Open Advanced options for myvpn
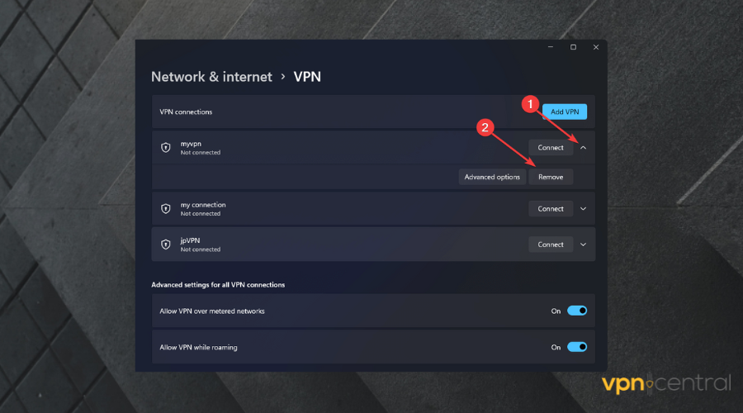The image size is (743, 413). pyautogui.click(x=492, y=177)
